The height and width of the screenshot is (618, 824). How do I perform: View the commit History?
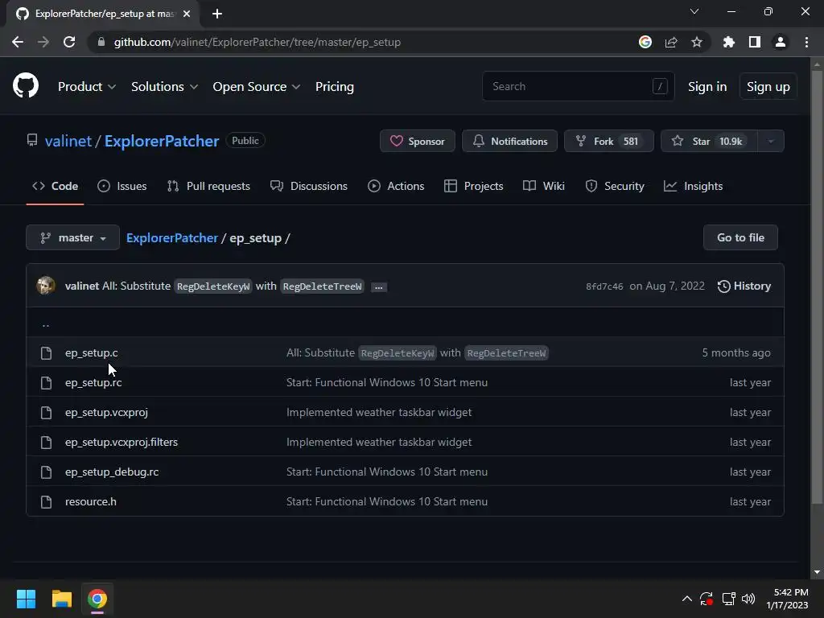click(x=744, y=286)
